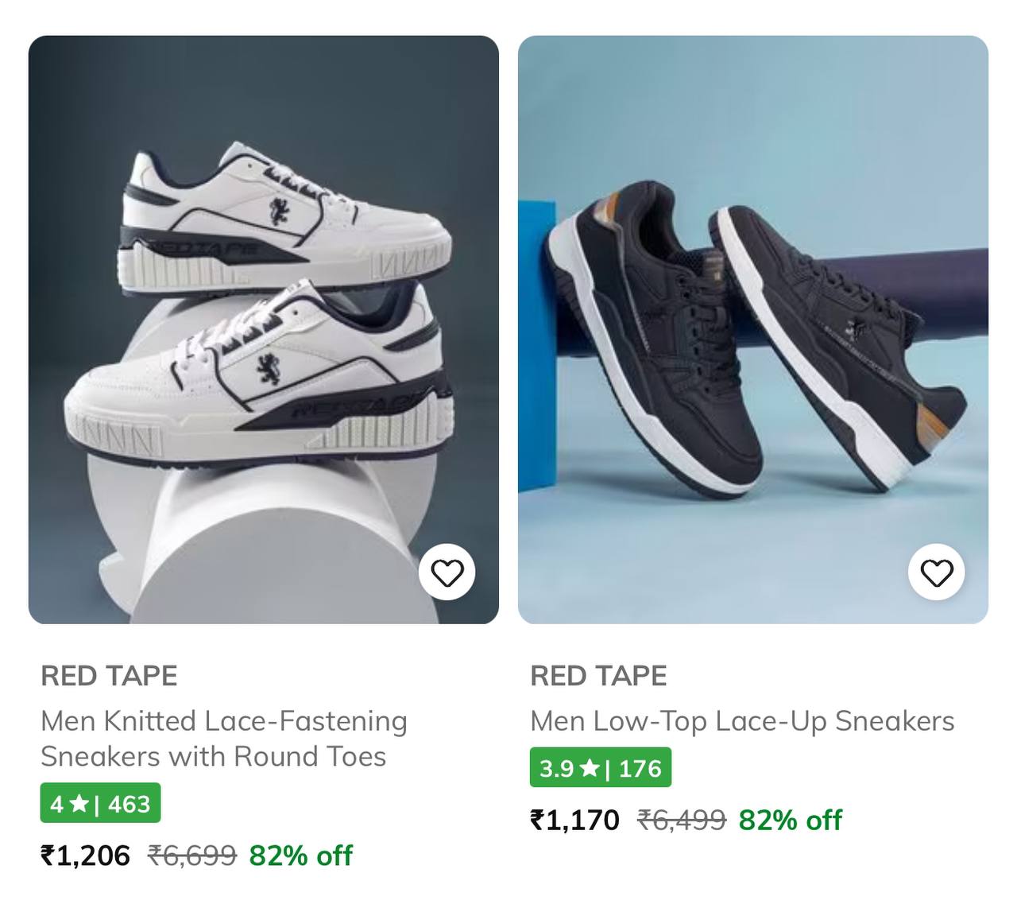Tap the lion logo on lower white sneaker
1017x908 pixels.
tap(269, 369)
